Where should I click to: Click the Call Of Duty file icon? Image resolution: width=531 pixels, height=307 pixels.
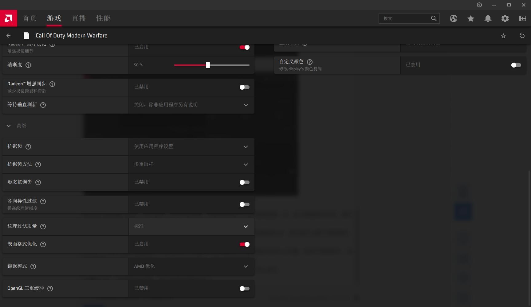[26, 36]
